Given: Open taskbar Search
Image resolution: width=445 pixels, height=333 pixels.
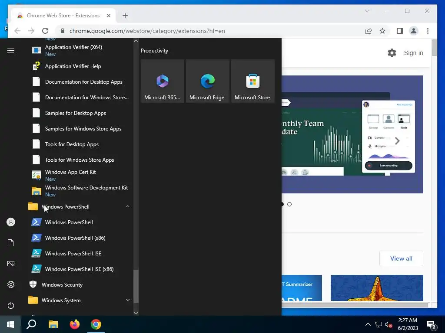Looking at the screenshot, I should click(31, 324).
